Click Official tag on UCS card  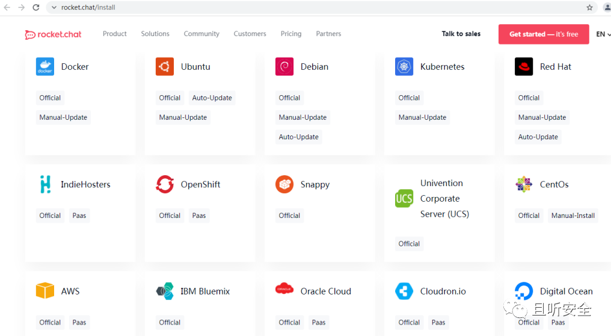(x=409, y=243)
